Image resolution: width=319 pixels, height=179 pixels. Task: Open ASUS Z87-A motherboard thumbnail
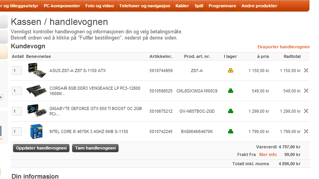coord(37,71)
